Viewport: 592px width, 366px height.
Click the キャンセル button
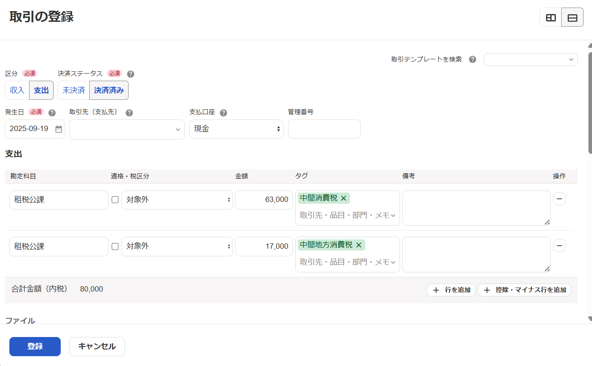tap(97, 346)
